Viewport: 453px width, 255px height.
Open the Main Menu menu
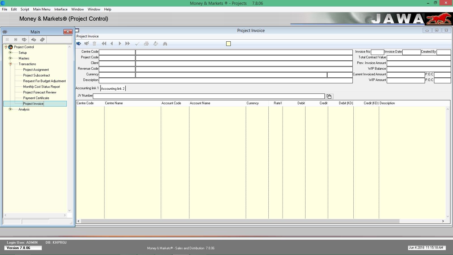(42, 9)
